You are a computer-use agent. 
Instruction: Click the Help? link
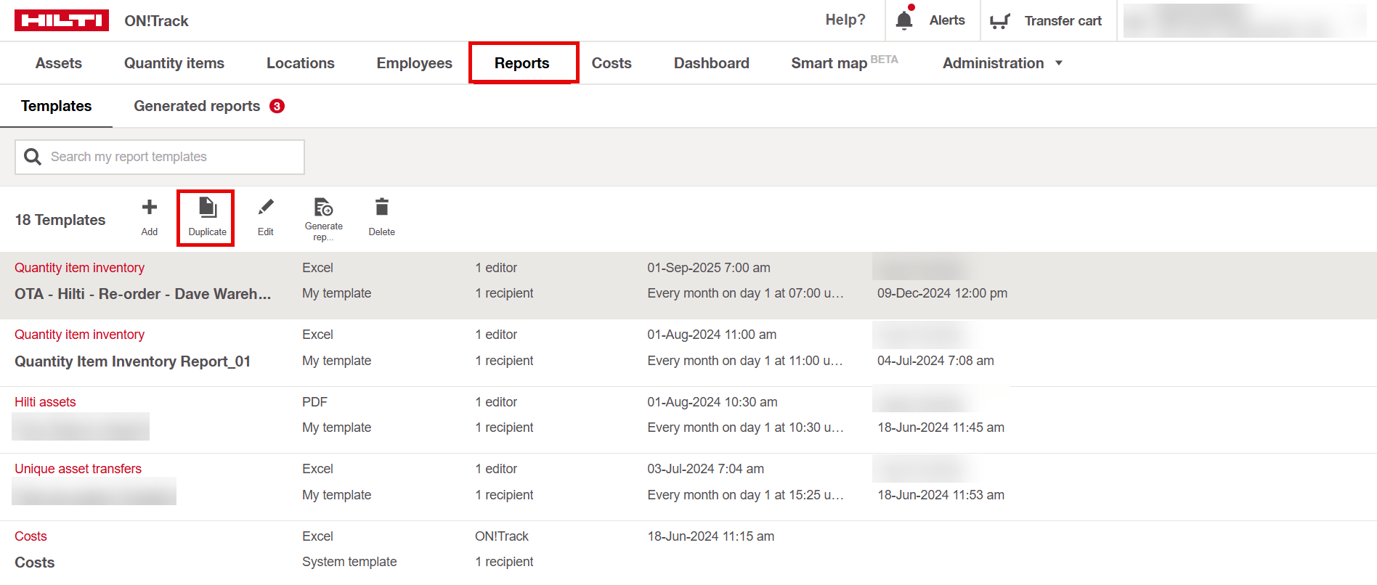point(845,20)
